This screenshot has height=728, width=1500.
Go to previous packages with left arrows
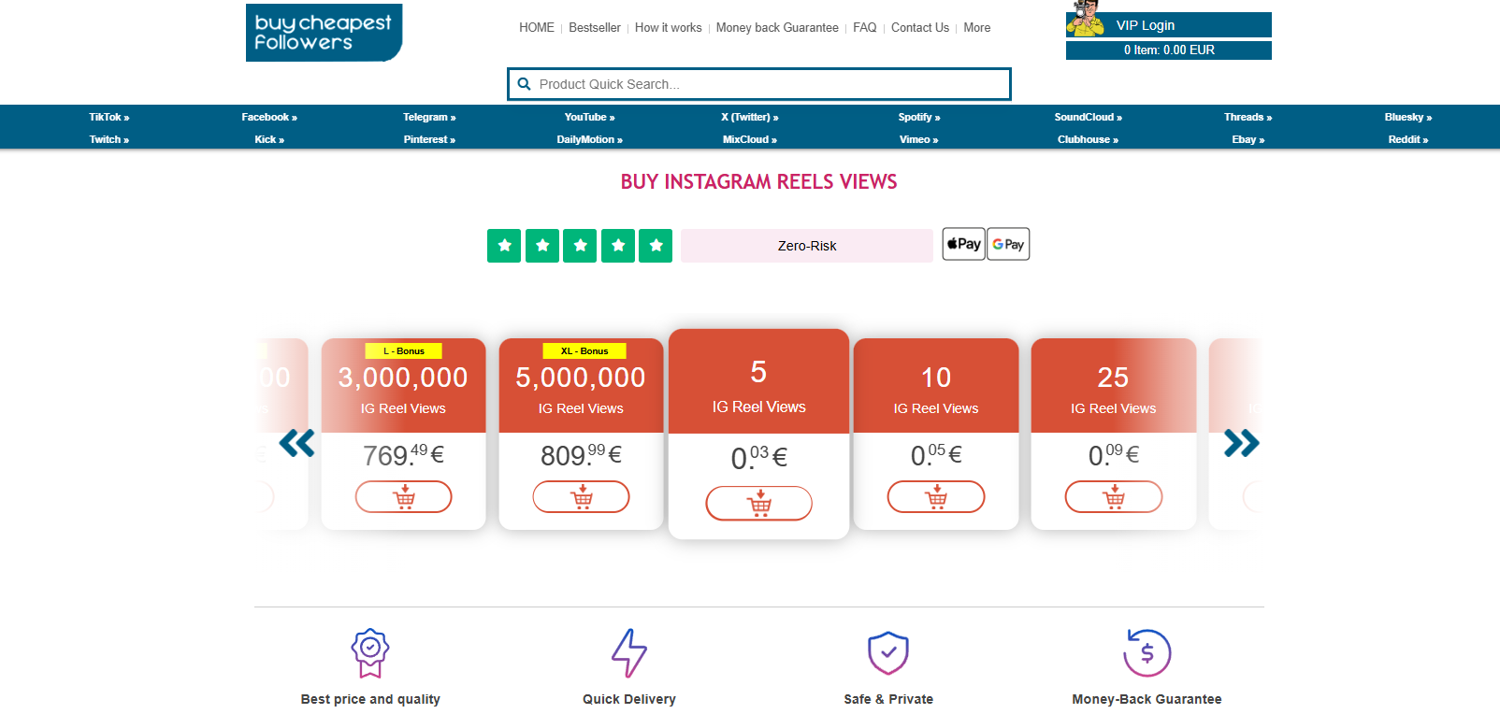point(296,443)
